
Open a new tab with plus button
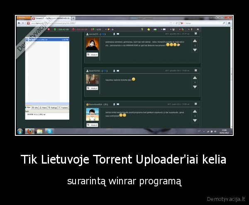pyautogui.click(x=73, y=18)
